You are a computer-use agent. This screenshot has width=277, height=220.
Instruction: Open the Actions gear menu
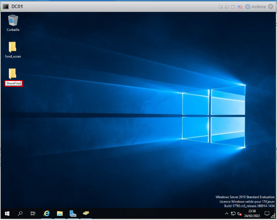tap(255, 7)
